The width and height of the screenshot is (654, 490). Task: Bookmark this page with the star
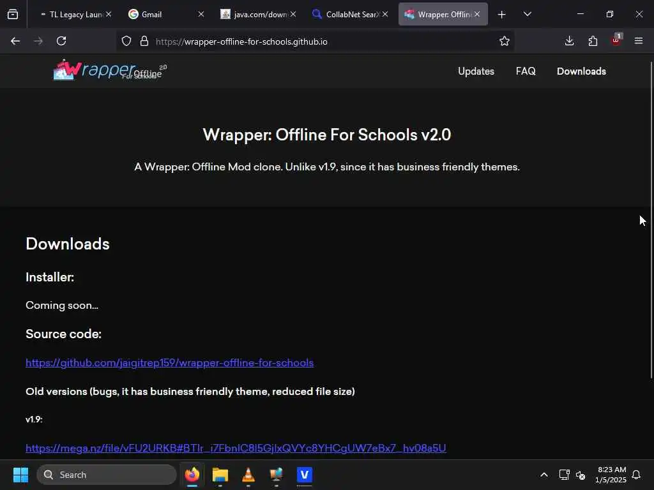505,41
